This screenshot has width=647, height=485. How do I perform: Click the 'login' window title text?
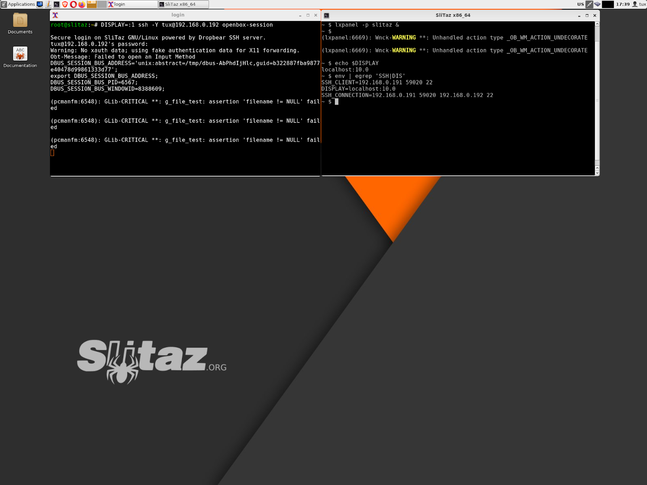178,15
